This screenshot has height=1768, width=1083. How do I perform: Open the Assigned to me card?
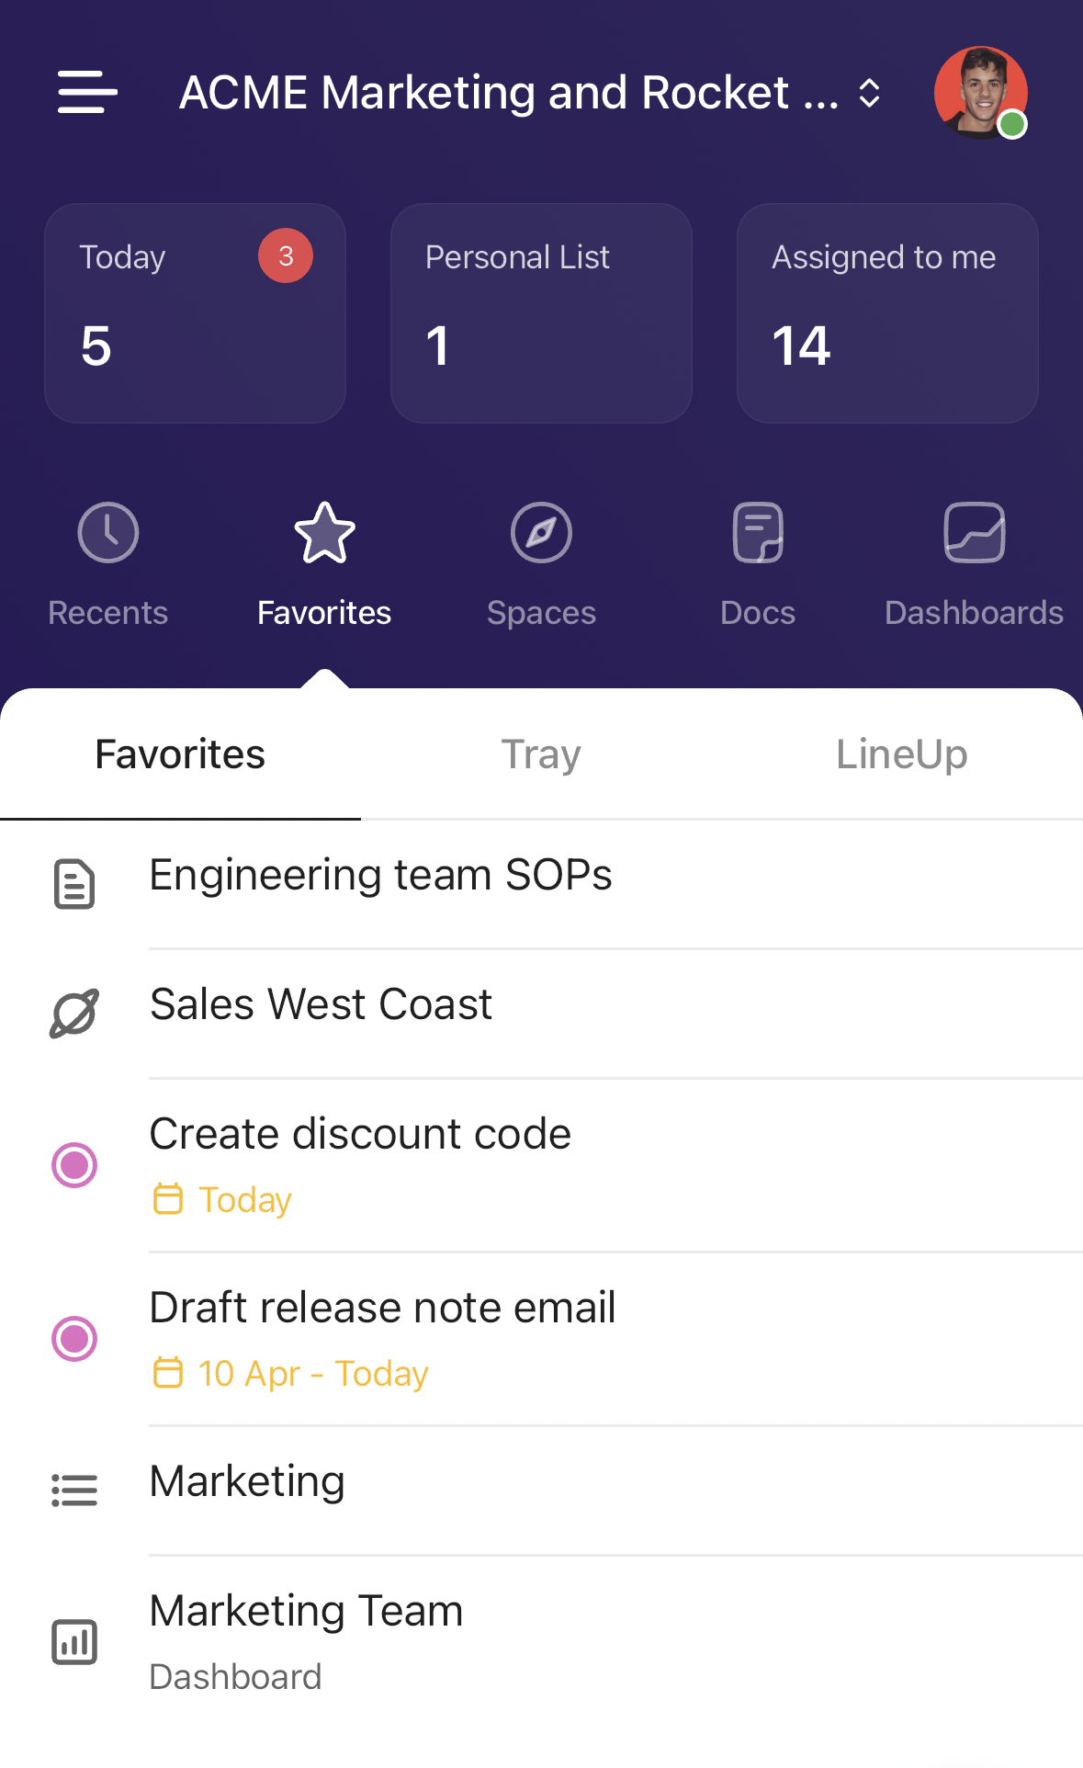pos(887,313)
